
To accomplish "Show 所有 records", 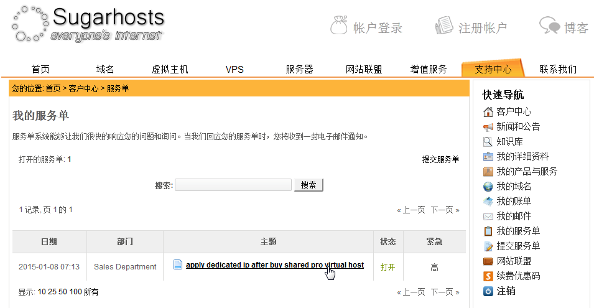I will tap(91, 292).
